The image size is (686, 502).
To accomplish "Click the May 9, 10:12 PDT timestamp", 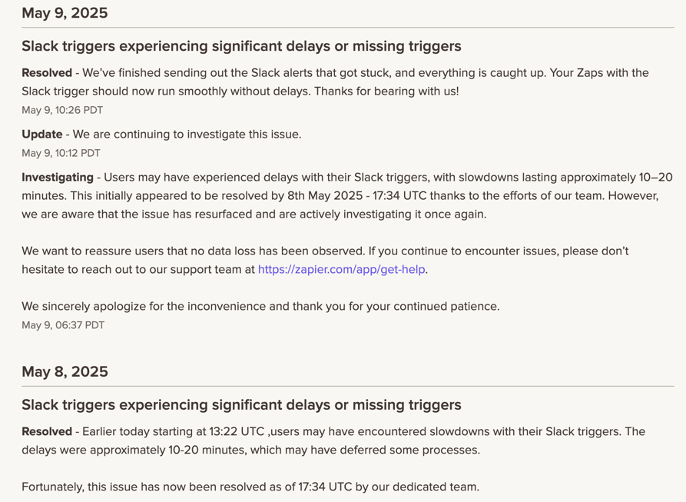I will point(61,153).
